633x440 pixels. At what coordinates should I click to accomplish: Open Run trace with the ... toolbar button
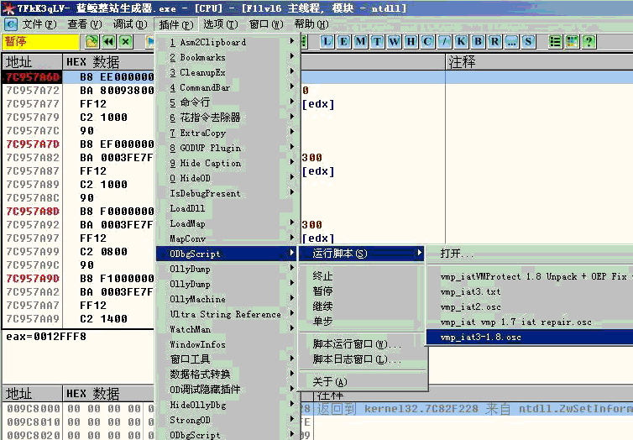[x=511, y=42]
